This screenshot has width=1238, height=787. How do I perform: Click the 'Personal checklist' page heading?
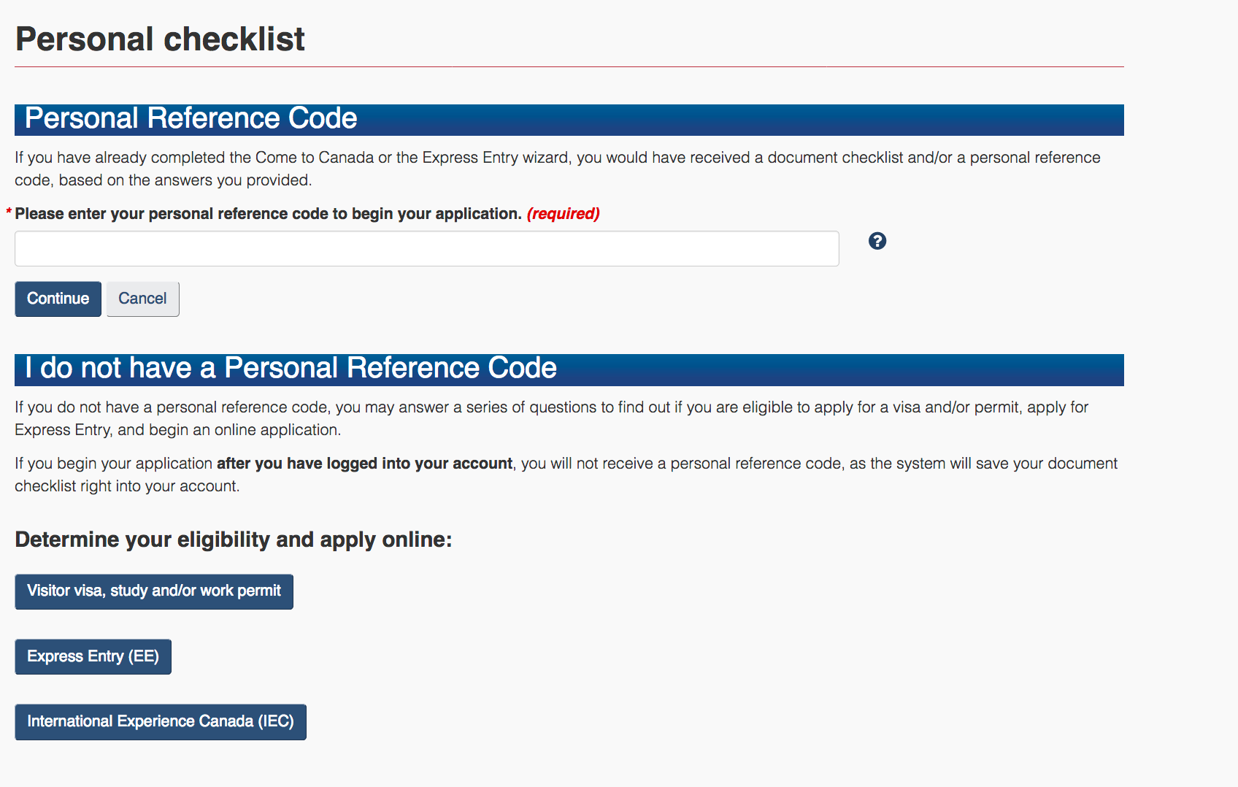pos(160,39)
